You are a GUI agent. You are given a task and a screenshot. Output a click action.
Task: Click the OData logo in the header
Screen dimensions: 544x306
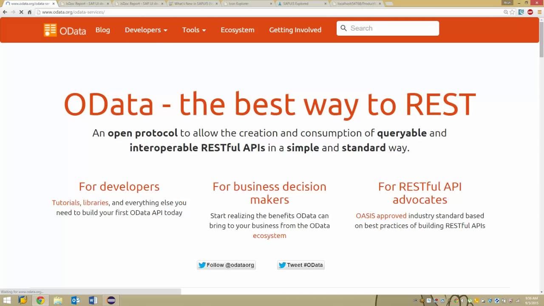click(65, 30)
